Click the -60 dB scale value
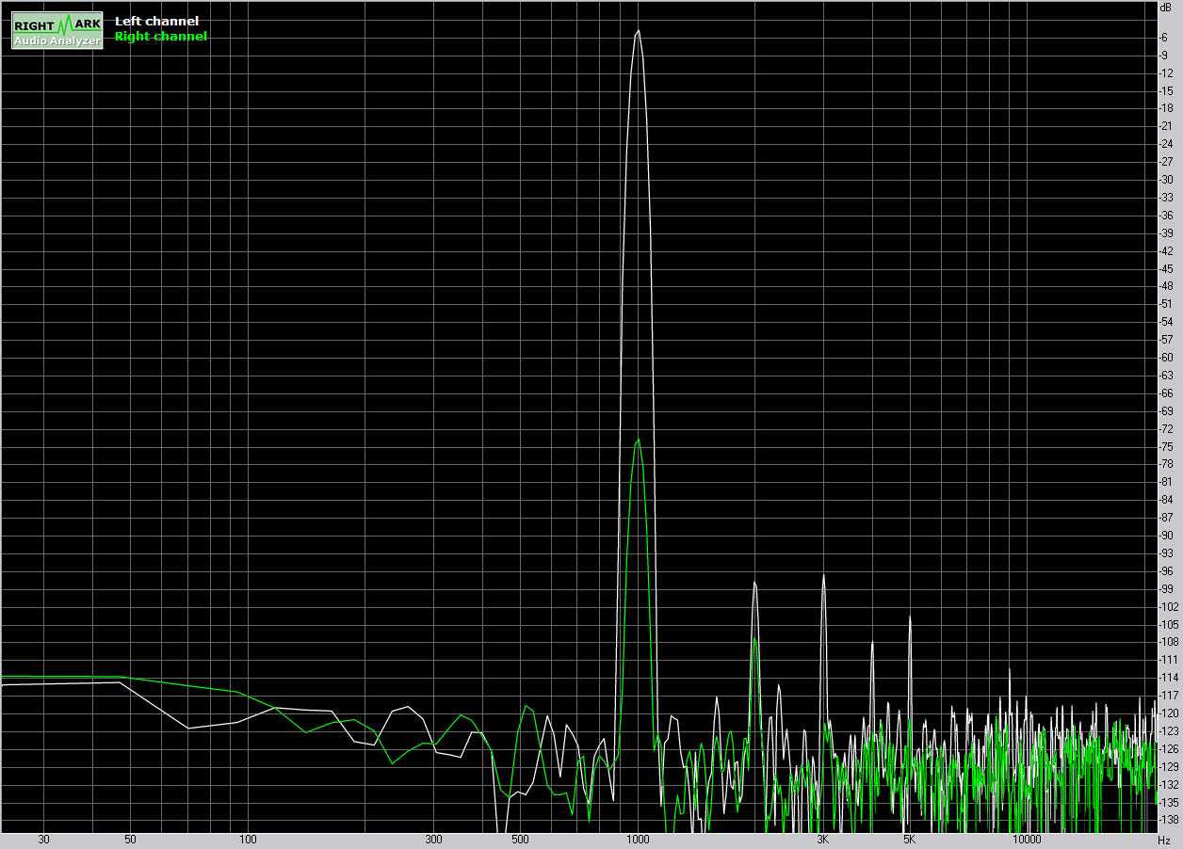Screen dimensions: 1183x849 [x=1166, y=357]
